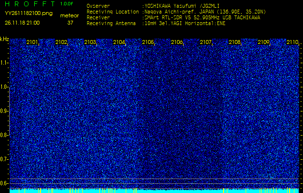The height and width of the screenshot is (193, 303).
Task: Click the 1.0 kHz axis label
Action: 4,87
